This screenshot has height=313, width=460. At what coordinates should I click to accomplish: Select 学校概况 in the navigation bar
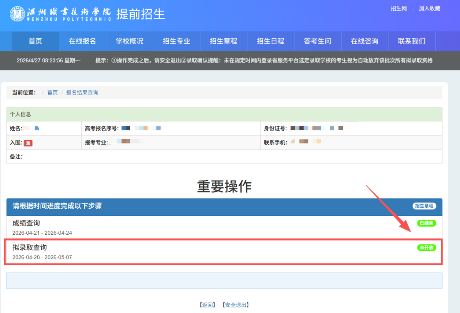(x=129, y=41)
